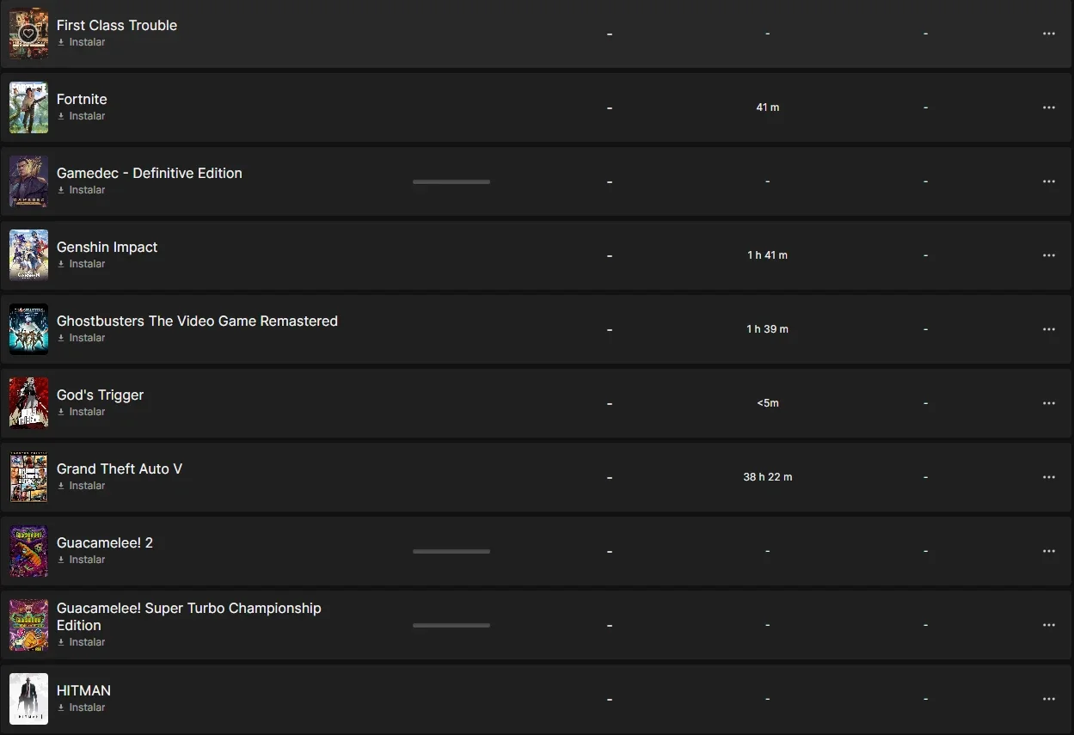Select the Genshin Impact title
This screenshot has width=1074, height=735.
[x=107, y=247]
